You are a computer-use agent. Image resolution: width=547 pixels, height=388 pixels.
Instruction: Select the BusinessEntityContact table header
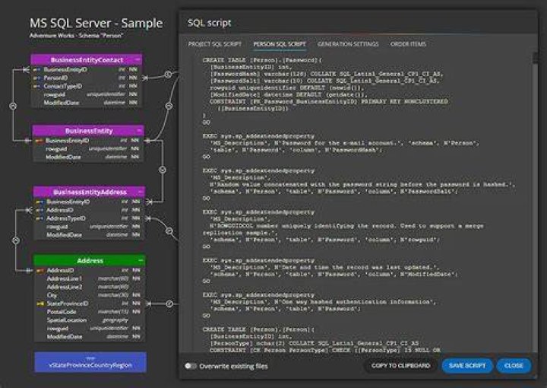tap(87, 59)
